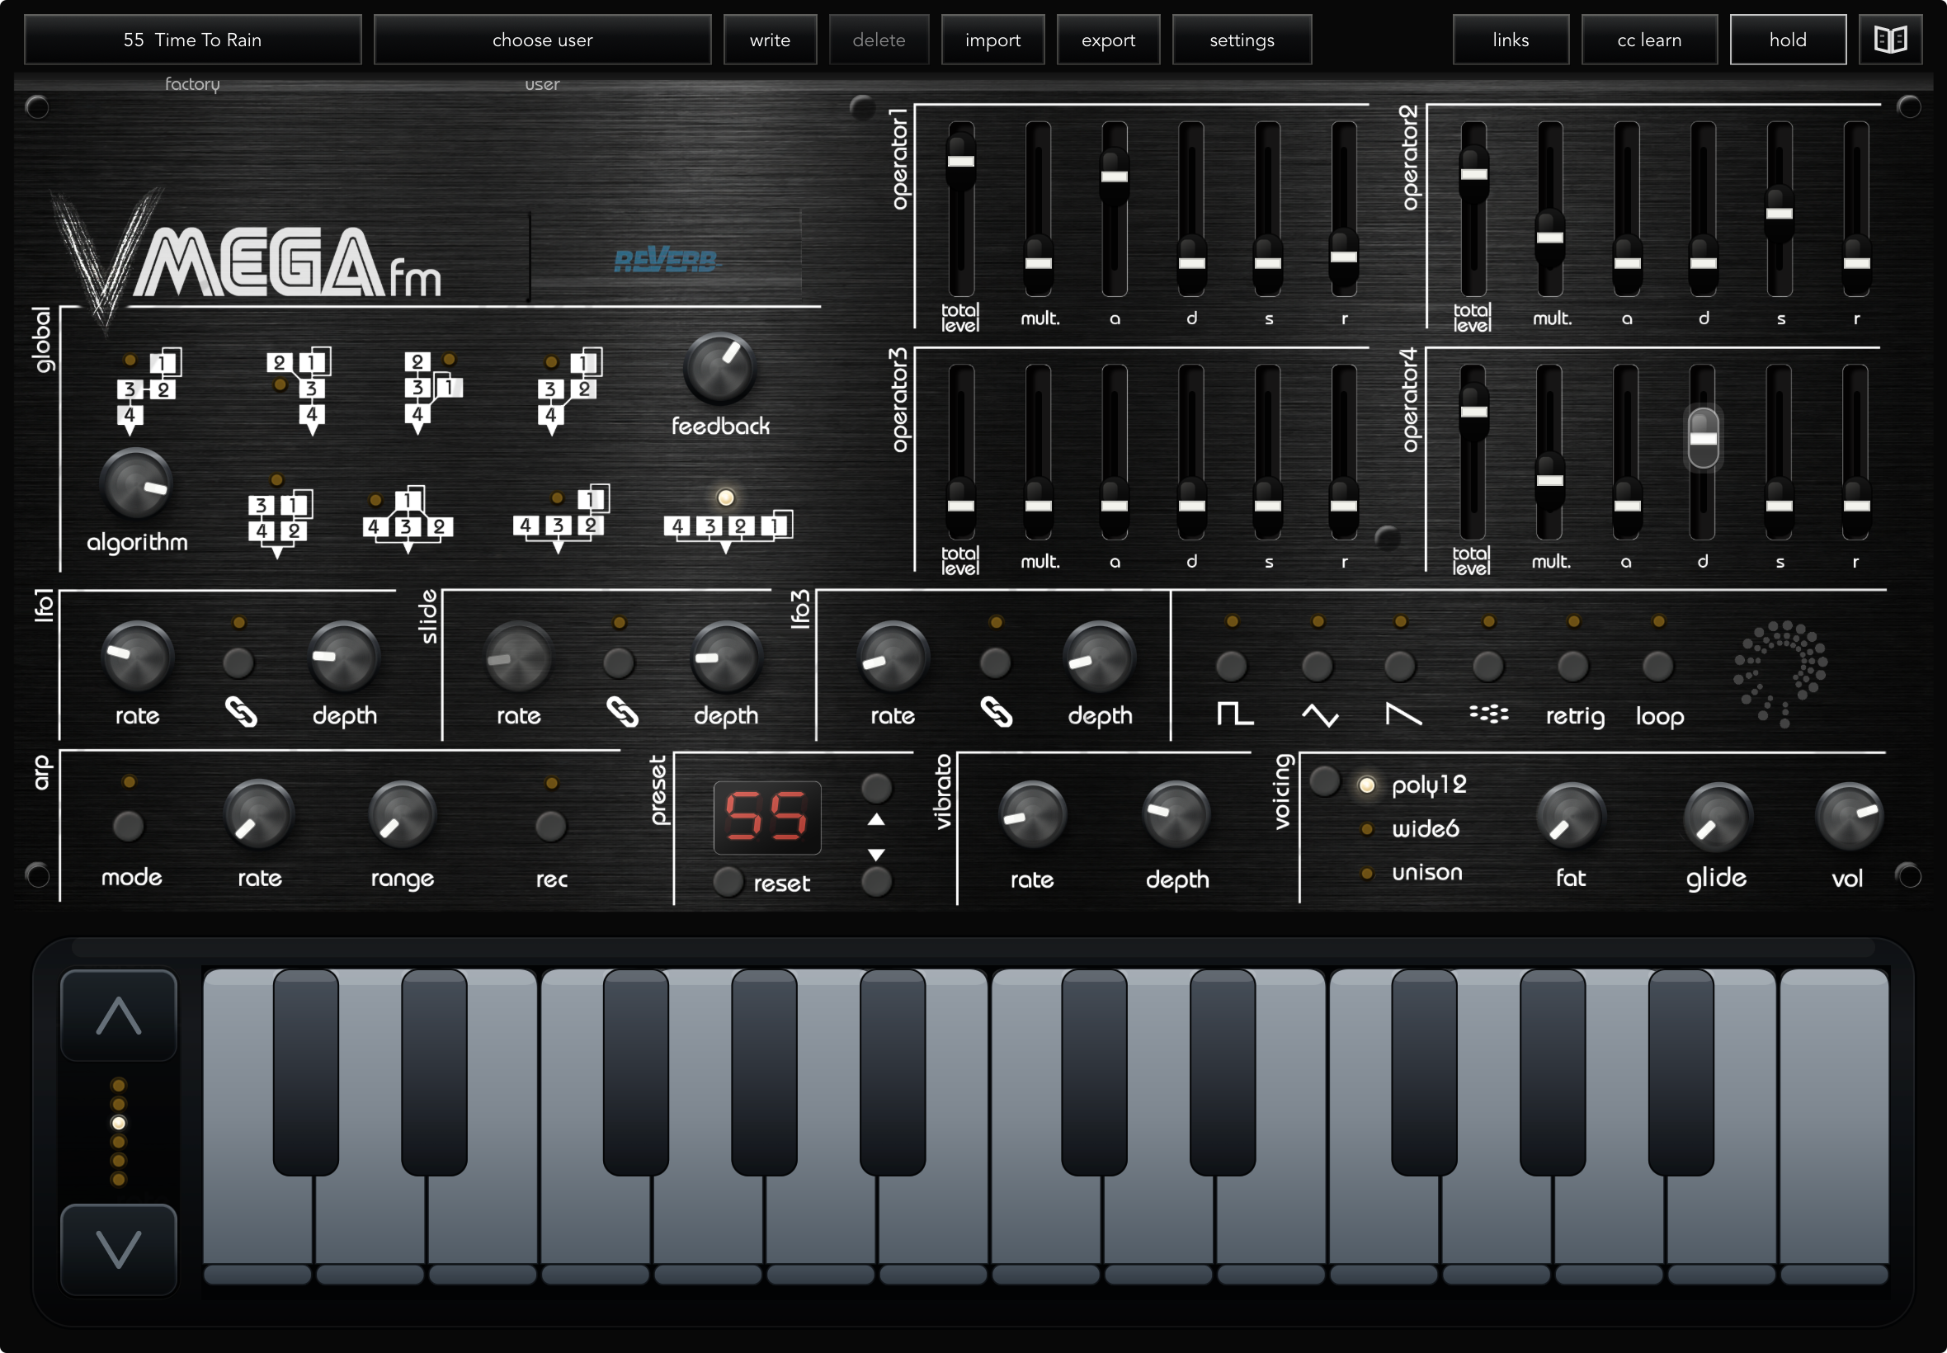Click the preset reset button
This screenshot has height=1353, width=1947.
[x=728, y=882]
